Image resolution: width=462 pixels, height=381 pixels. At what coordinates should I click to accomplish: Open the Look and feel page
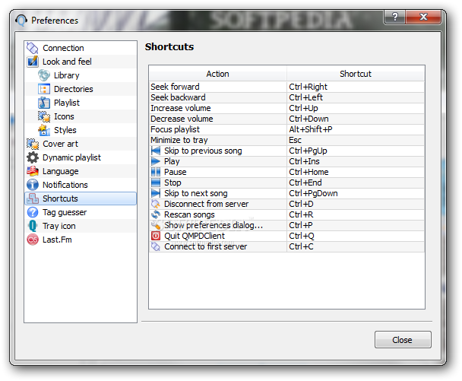coord(81,62)
